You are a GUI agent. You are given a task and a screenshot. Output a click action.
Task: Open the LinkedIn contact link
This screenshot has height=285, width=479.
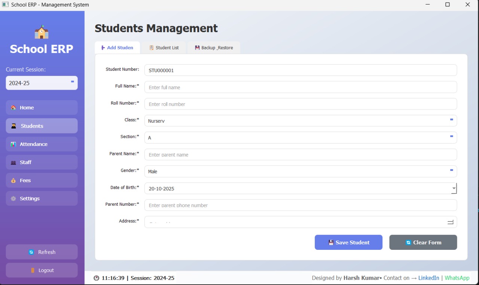(428, 278)
